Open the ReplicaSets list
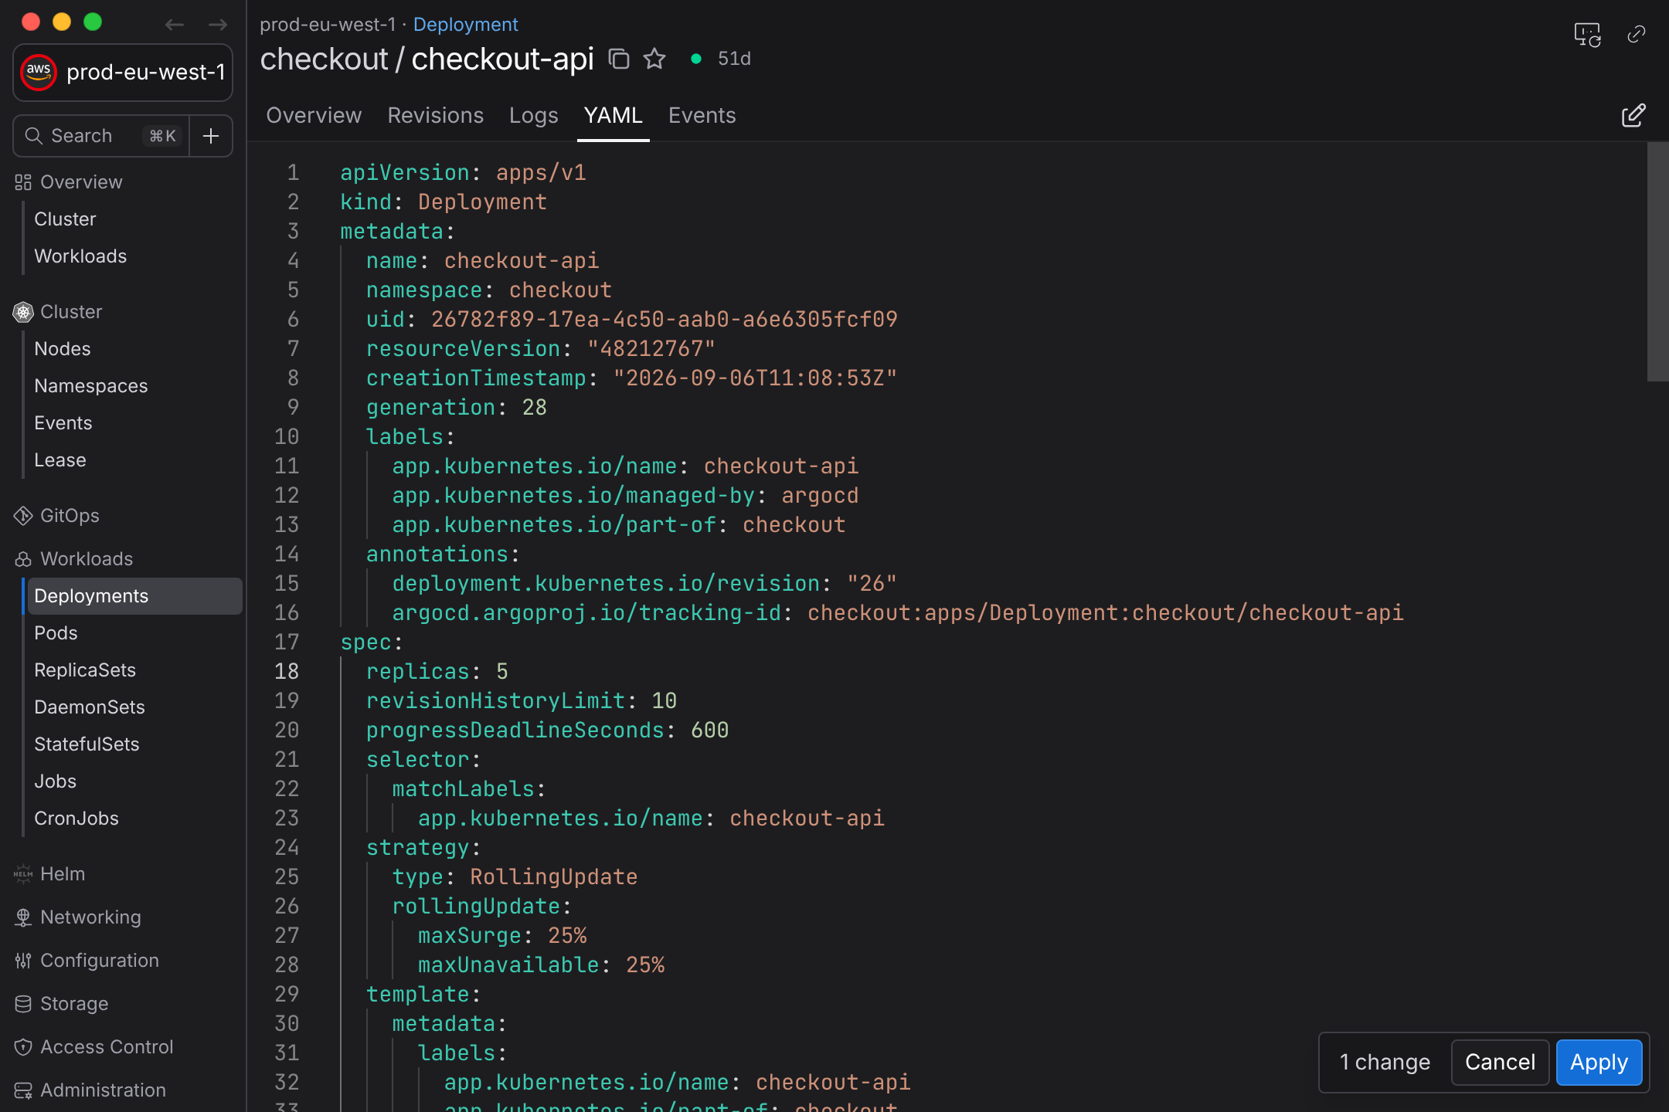Viewport: 1669px width, 1112px height. pos(85,670)
